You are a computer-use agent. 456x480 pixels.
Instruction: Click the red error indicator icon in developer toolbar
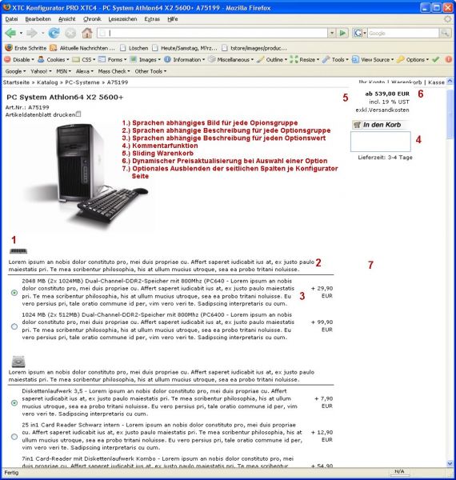pyautogui.click(x=448, y=59)
